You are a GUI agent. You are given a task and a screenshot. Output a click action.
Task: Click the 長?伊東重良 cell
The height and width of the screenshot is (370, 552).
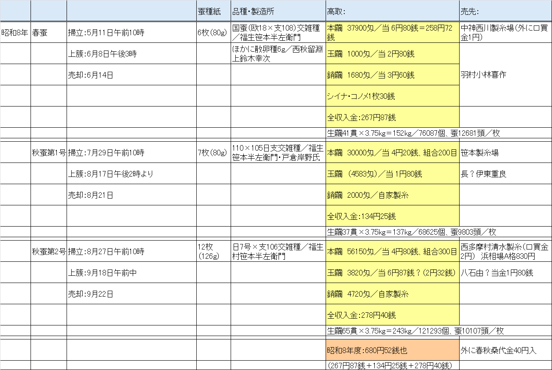pyautogui.click(x=506, y=174)
